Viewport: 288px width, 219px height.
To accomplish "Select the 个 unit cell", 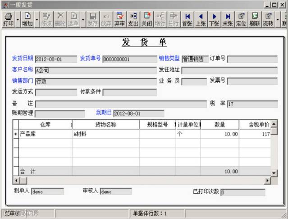I will click(x=188, y=134).
